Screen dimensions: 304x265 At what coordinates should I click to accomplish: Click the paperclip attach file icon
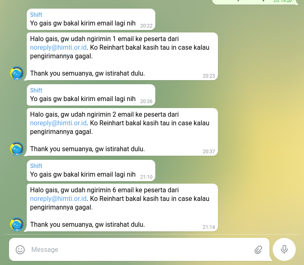point(258,250)
